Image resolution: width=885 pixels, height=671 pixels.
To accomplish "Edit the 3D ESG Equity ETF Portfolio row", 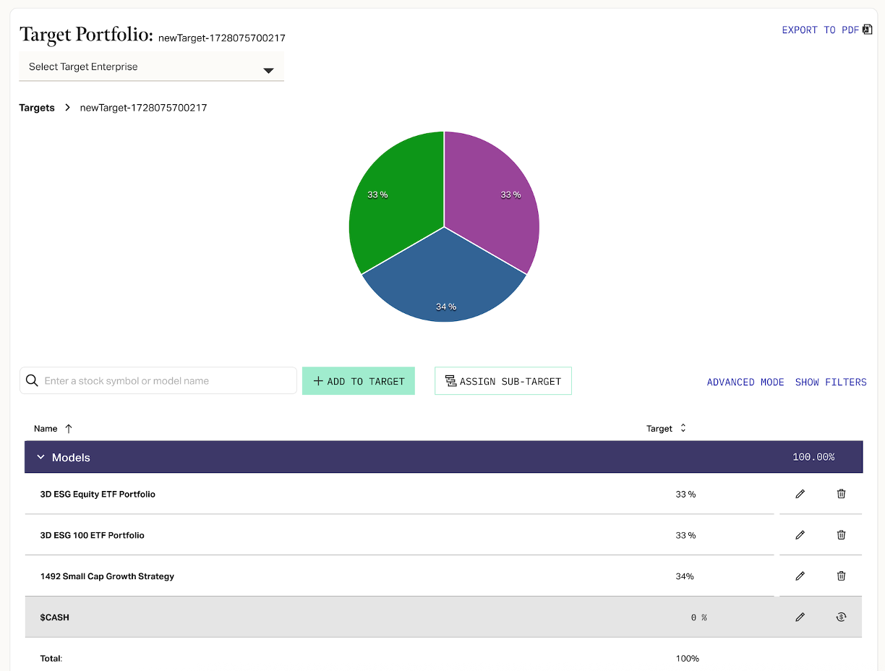I will [800, 494].
